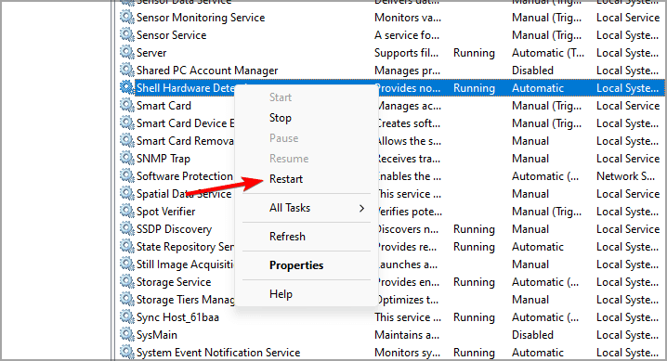Select the Storage Service gear icon
The image size is (667, 361).
coord(126,281)
